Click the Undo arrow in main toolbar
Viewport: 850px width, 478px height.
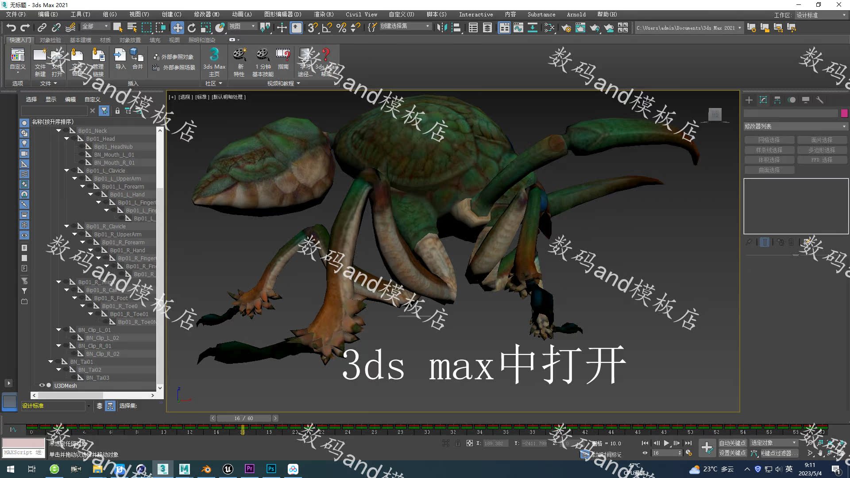point(11,27)
